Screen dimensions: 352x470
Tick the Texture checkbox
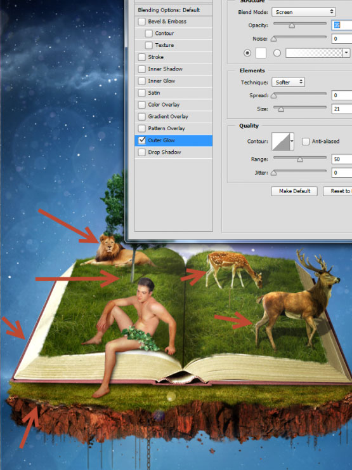[x=149, y=45]
